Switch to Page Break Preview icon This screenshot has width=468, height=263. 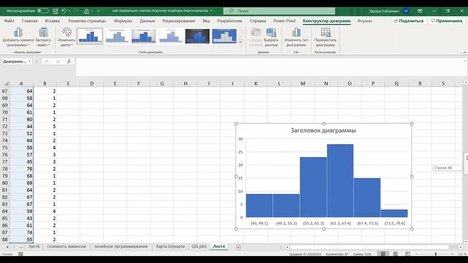click(408, 254)
